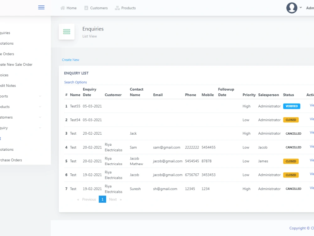
Task: Click the Enquiry Date column header
Action: point(89,92)
